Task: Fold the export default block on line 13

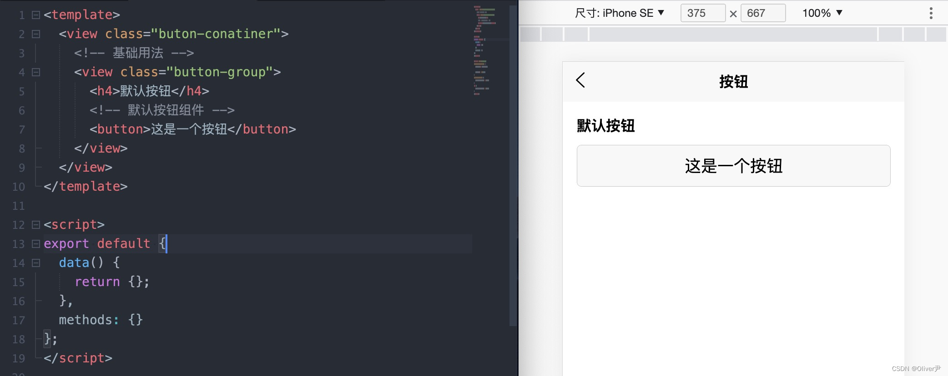Action: coord(36,244)
